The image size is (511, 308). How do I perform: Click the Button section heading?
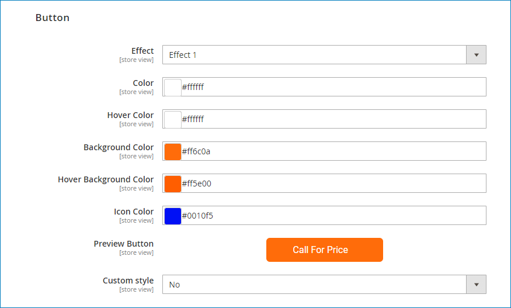coord(53,18)
